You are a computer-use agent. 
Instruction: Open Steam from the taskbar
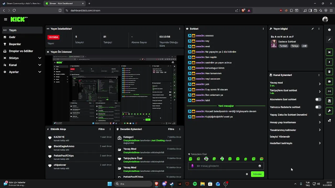pyautogui.click(x=172, y=184)
